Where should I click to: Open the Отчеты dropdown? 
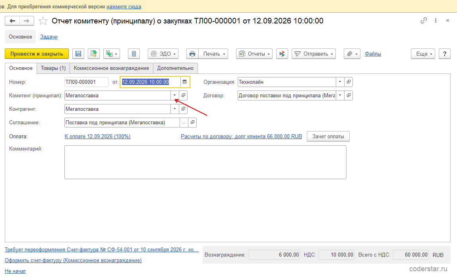[x=254, y=54]
